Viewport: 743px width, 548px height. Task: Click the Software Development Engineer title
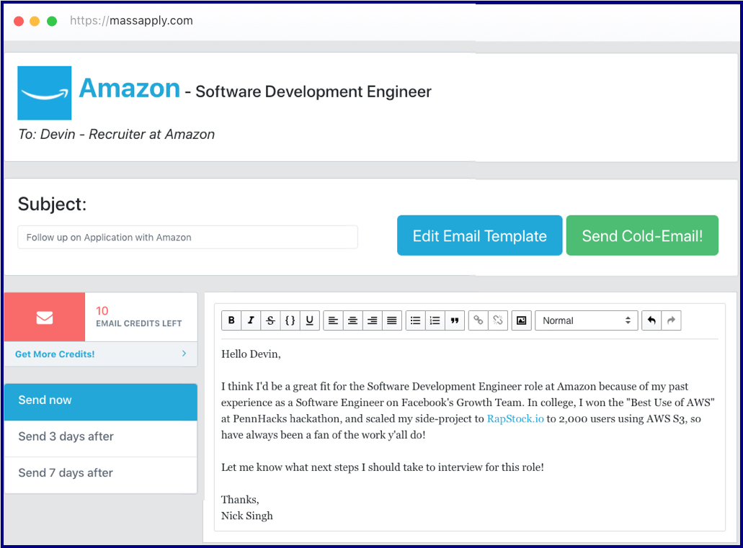313,91
